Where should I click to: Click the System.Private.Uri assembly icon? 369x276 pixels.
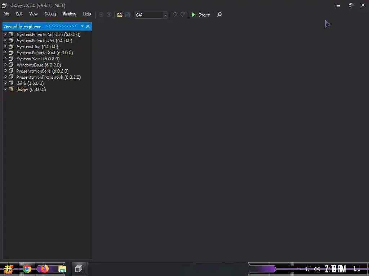11,40
